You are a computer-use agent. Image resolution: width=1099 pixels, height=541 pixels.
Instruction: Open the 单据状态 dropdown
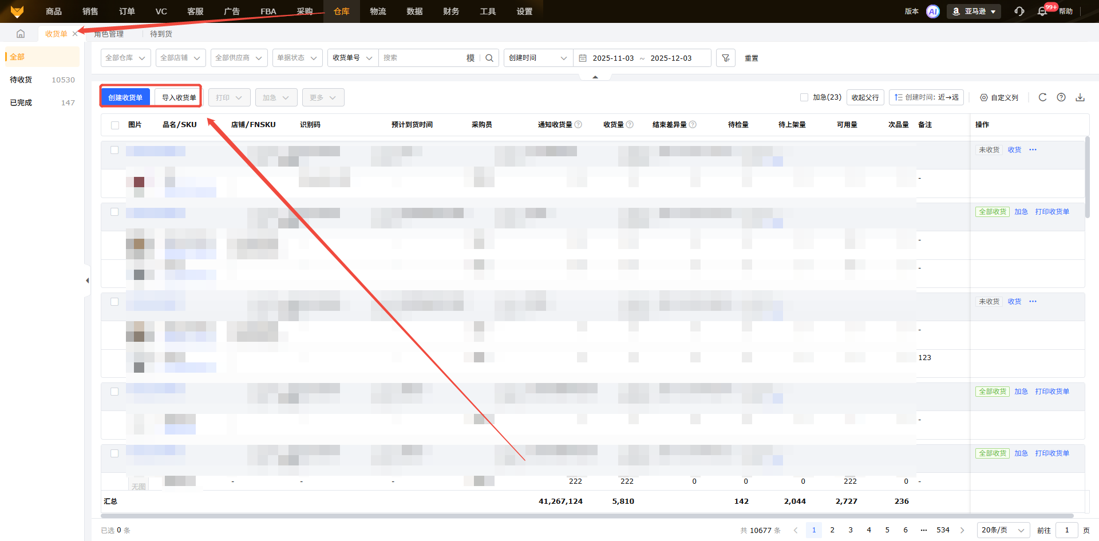298,58
